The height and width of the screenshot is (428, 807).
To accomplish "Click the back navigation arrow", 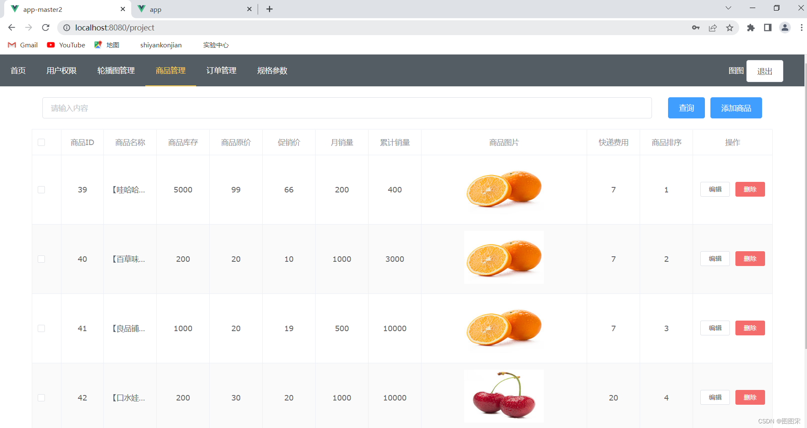I will [11, 27].
